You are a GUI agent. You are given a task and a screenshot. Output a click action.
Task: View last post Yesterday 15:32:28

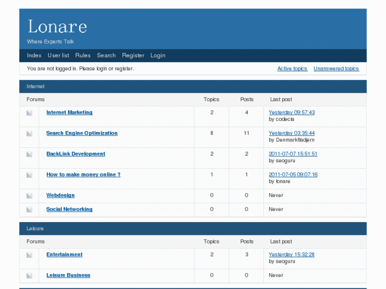pos(291,255)
